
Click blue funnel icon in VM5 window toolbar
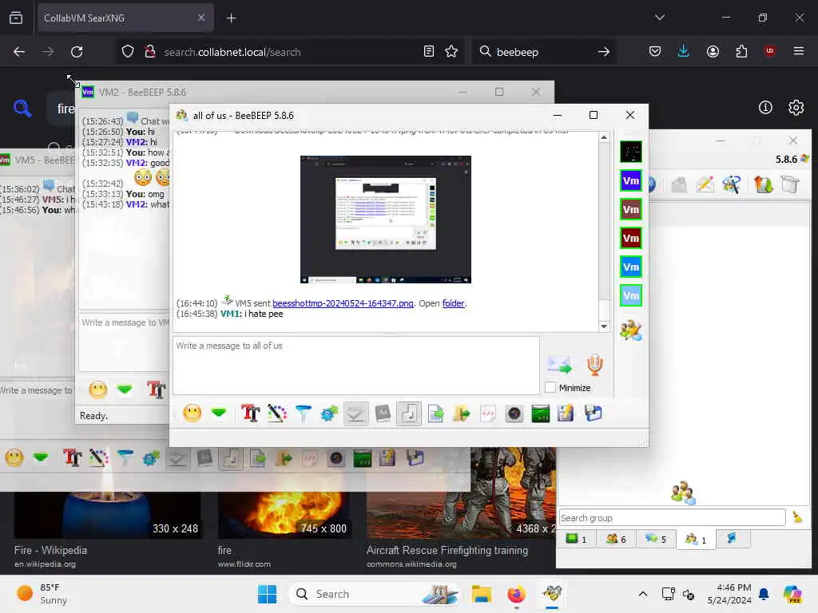click(x=125, y=458)
